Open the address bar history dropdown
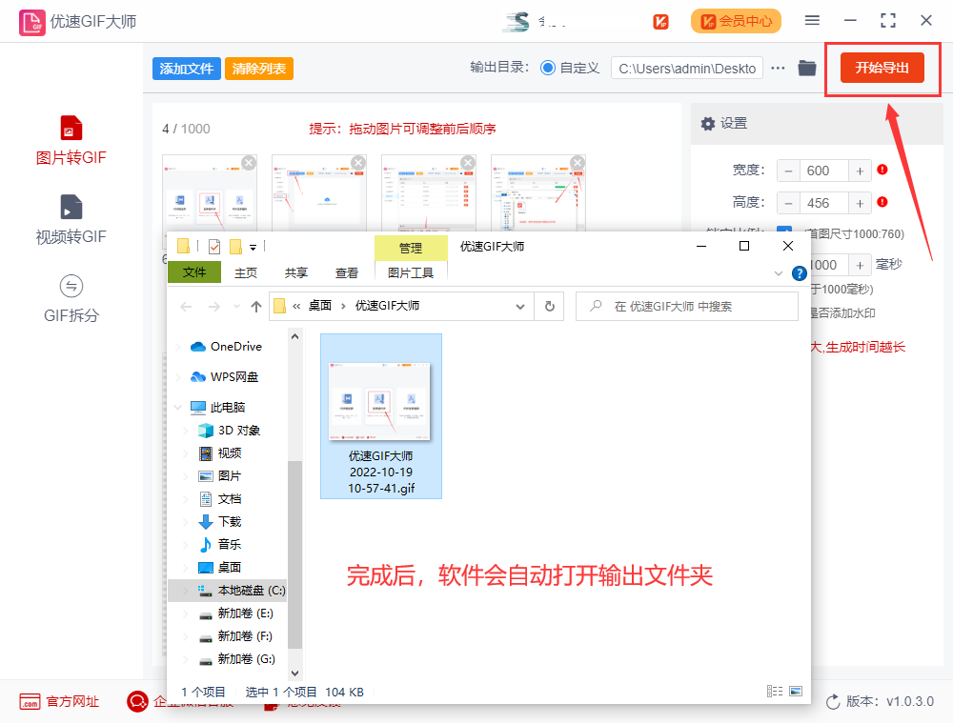 pyautogui.click(x=520, y=307)
